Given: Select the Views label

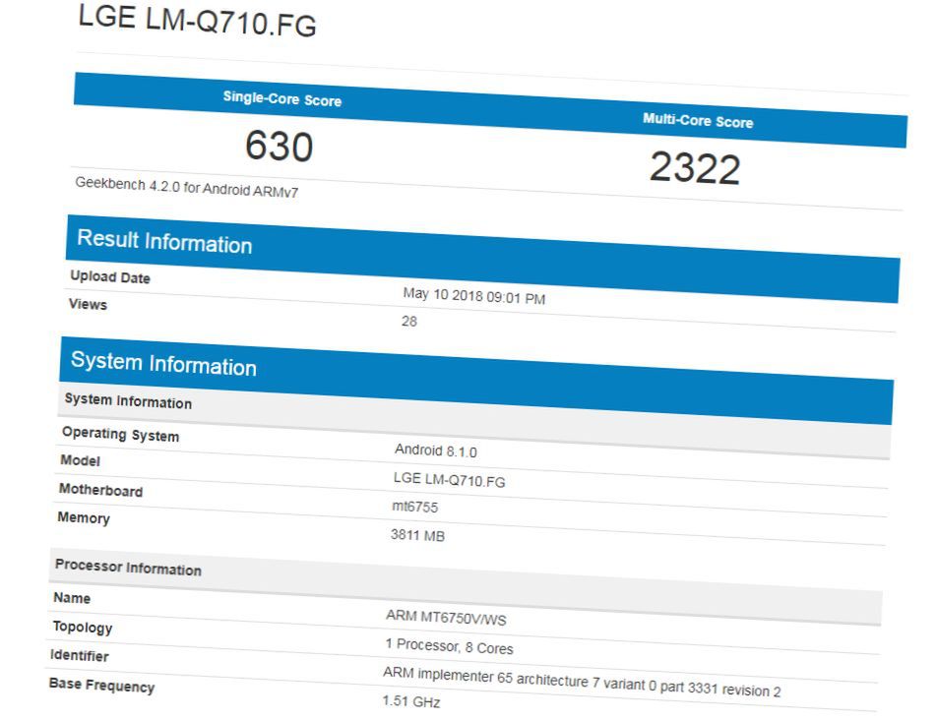Looking at the screenshot, I should 88,304.
